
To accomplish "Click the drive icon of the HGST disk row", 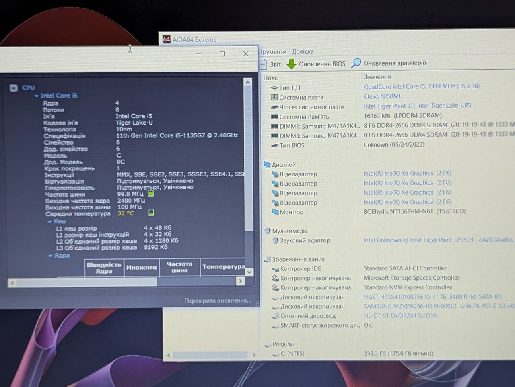I will click(x=276, y=297).
